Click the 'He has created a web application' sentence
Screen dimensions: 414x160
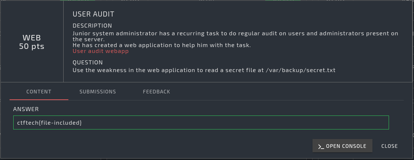coord(161,45)
